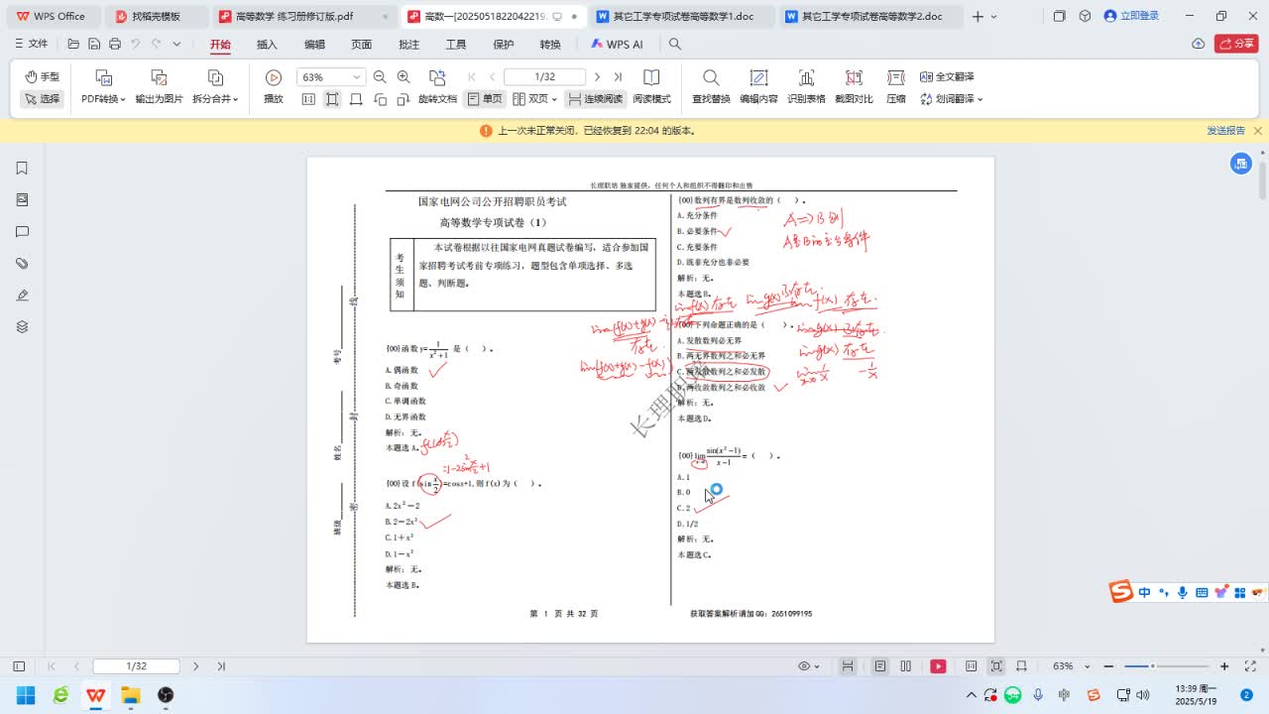
Task: Add new document tab with plus
Action: [979, 17]
